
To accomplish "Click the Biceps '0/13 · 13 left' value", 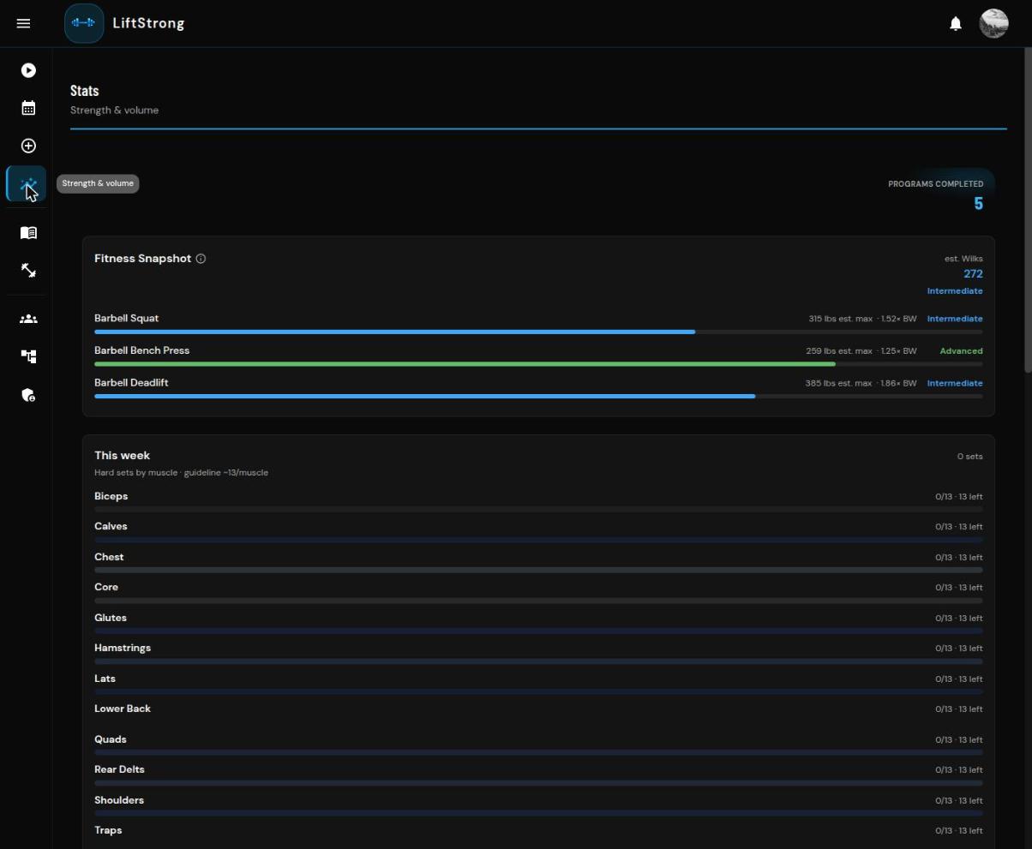I will coord(959,497).
